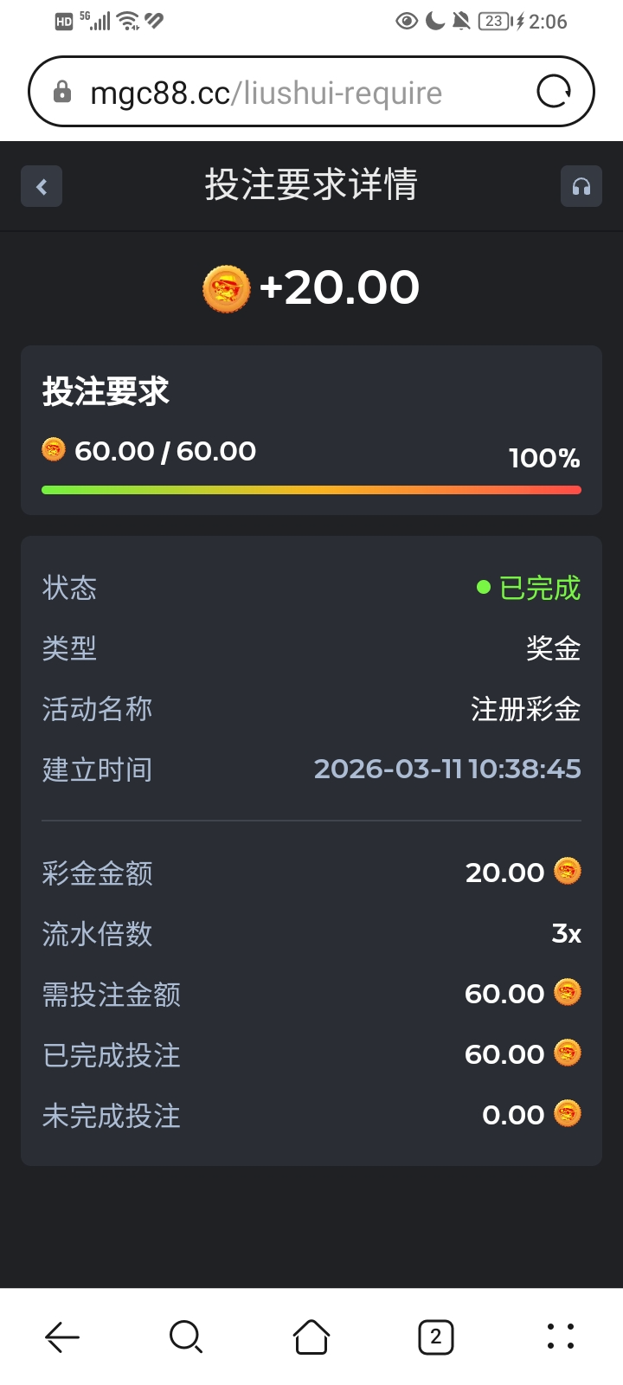Tap the 100% progress percentage label
Image resolution: width=623 pixels, height=1385 pixels.
pyautogui.click(x=544, y=458)
